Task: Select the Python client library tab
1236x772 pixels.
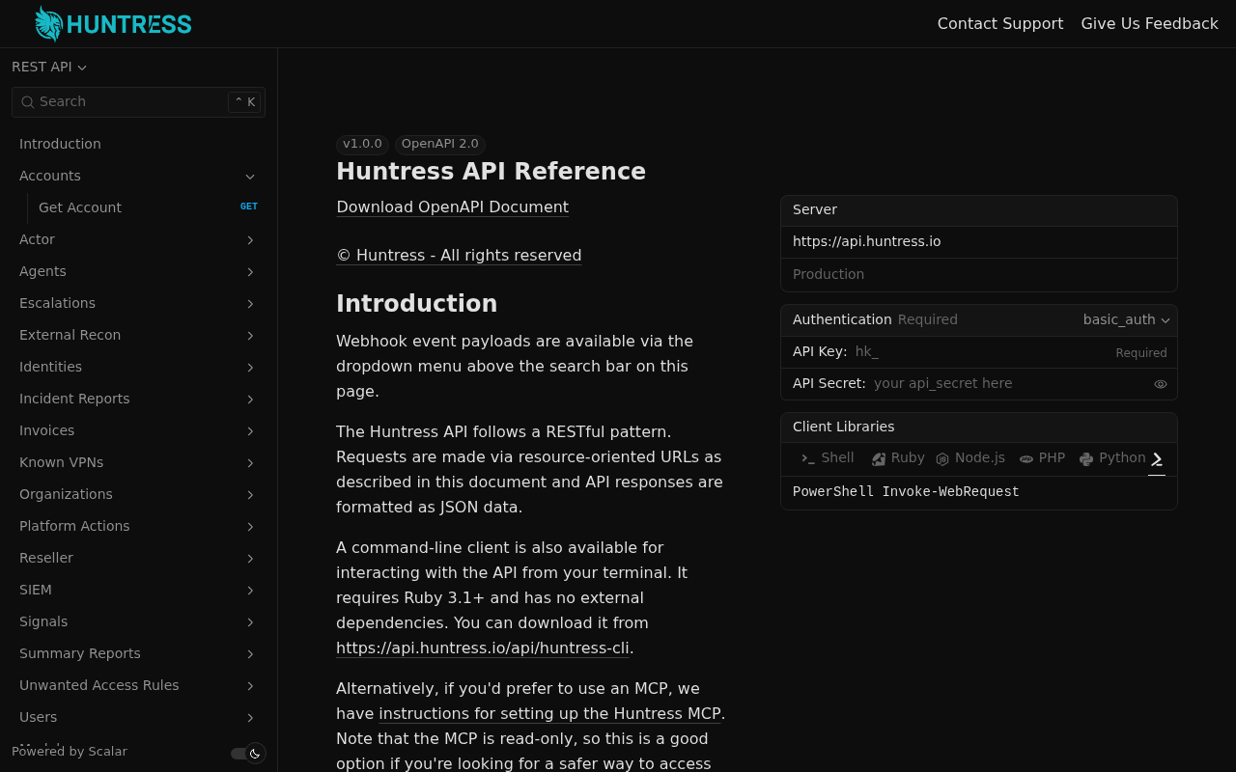Action: tap(1112, 458)
